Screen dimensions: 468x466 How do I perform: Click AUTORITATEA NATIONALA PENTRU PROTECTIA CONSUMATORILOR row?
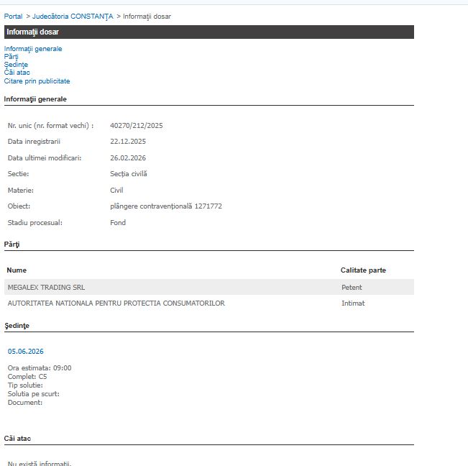[116, 303]
